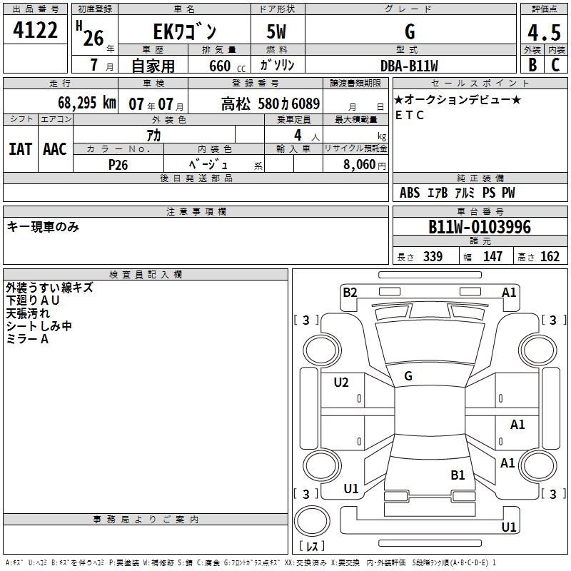Click interior color ベージュ
This screenshot has height=571, width=571.
[208, 164]
